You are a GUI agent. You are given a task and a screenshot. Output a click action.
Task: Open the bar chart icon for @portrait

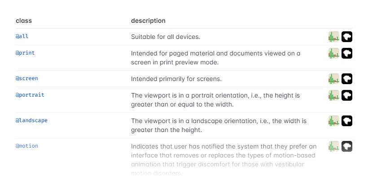click(x=333, y=95)
